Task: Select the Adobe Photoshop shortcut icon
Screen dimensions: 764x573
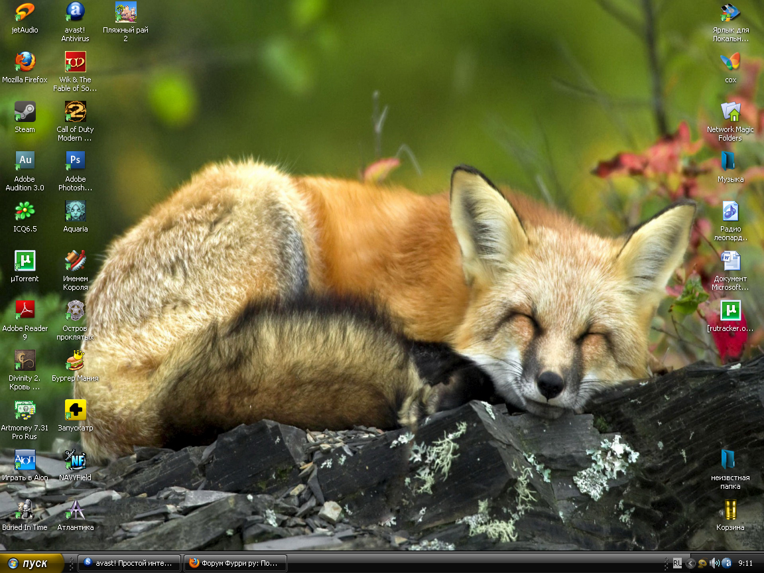Action: tap(75, 161)
